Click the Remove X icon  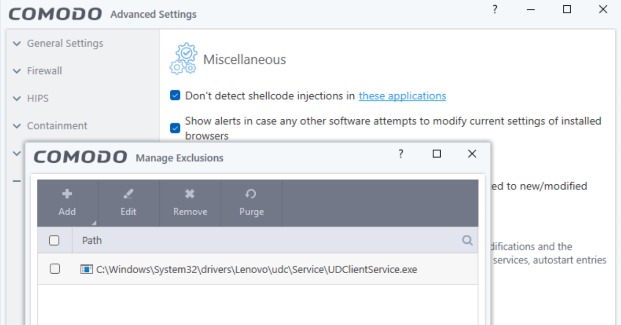pos(190,194)
